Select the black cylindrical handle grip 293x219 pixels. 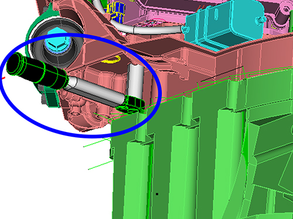[x=37, y=71]
